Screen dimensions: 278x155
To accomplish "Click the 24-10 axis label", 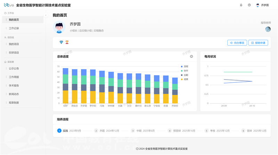I will click(252, 106).
